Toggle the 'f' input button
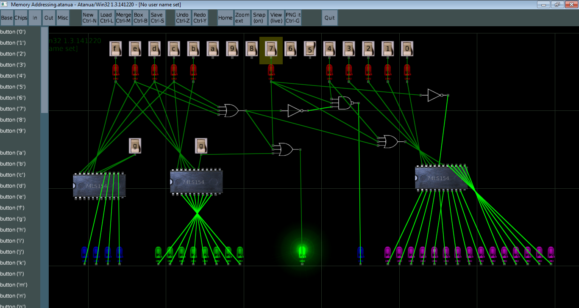 115,49
